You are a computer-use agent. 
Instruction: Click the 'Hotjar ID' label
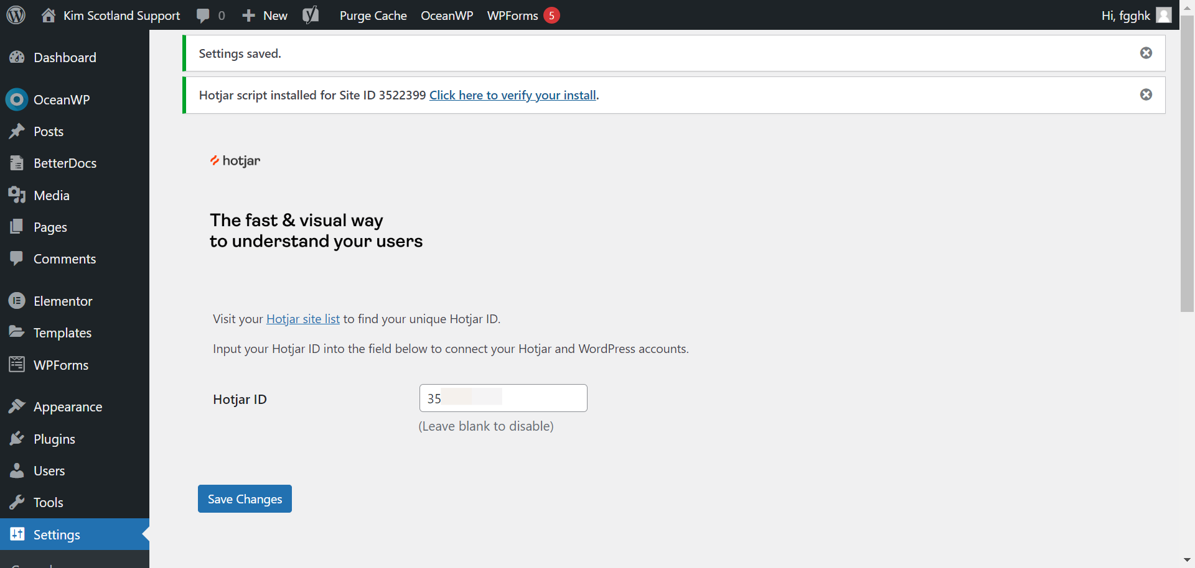point(240,399)
